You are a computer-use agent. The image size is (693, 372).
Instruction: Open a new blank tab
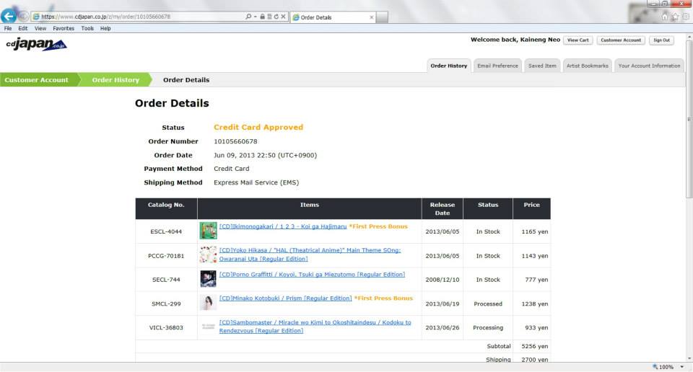(x=383, y=17)
